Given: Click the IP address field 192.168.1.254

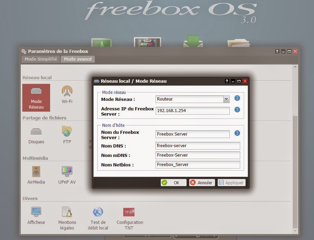Looking at the screenshot, I should point(192,111).
